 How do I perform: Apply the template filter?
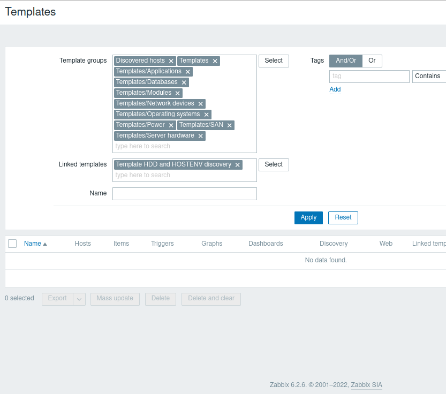[x=308, y=218]
